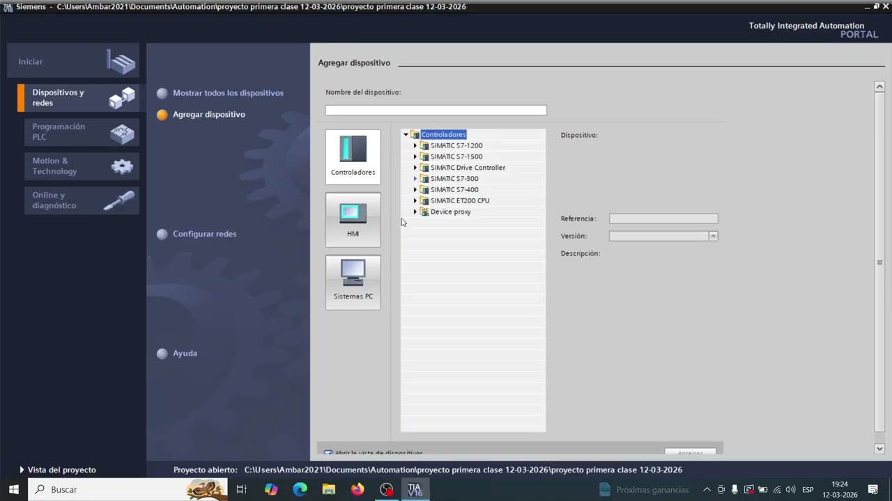Select the Controladores device category button
This screenshot has width=892, height=501.
point(353,157)
